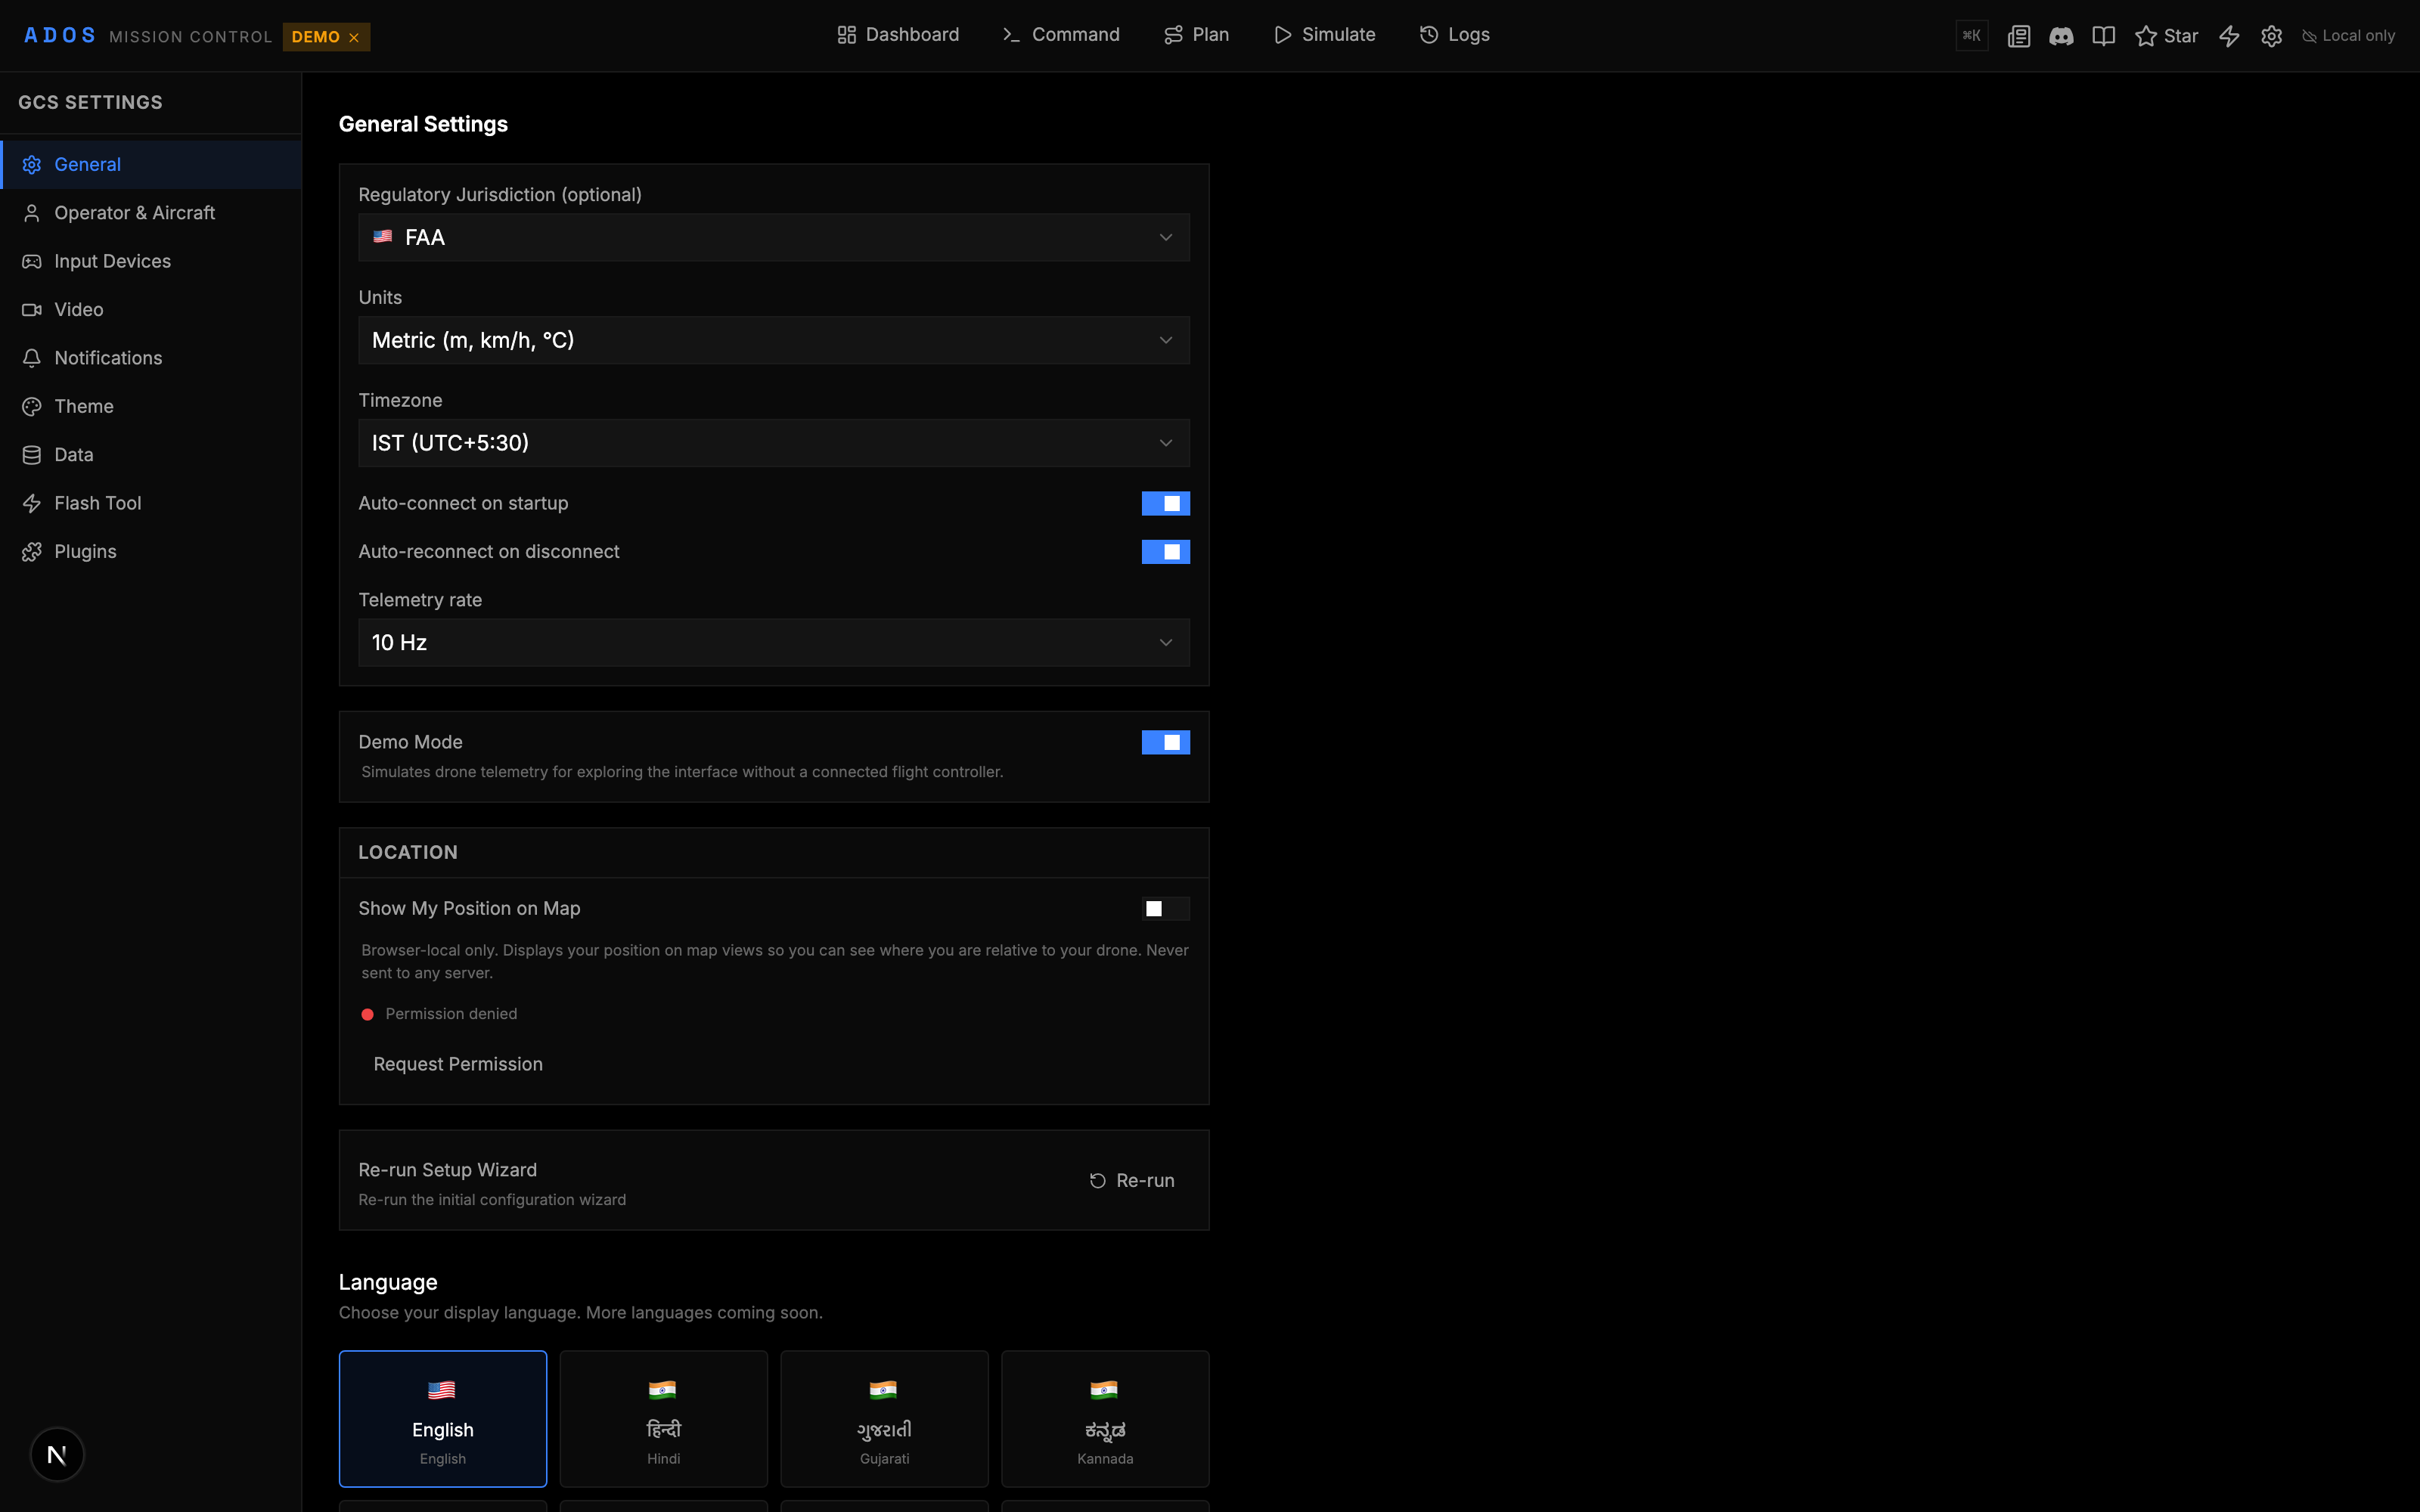The height and width of the screenshot is (1512, 2420).
Task: Toggle Auto-reconnect on disconnect
Action: (1165, 552)
